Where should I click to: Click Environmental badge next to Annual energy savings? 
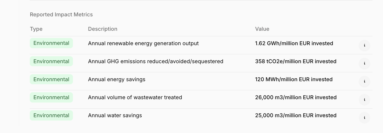coord(51,79)
